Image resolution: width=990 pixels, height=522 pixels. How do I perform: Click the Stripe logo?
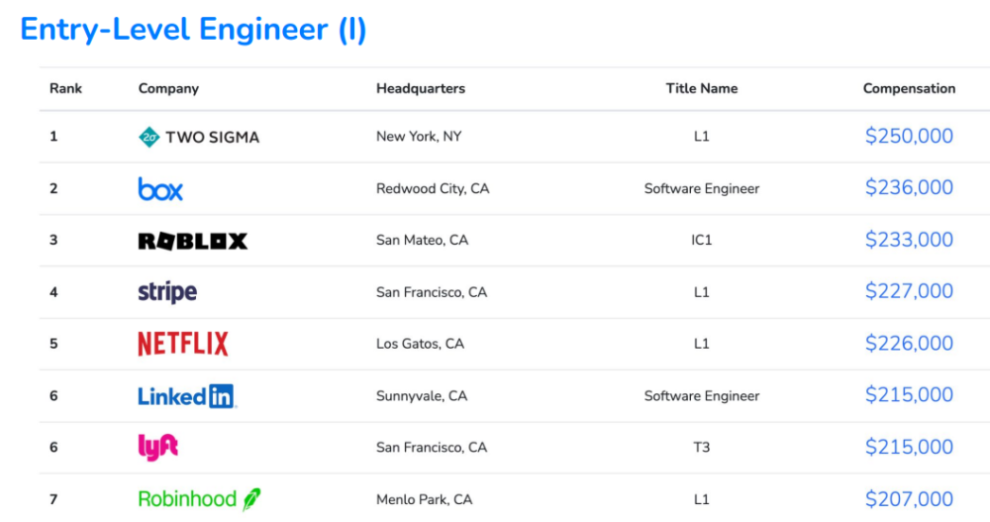click(167, 292)
